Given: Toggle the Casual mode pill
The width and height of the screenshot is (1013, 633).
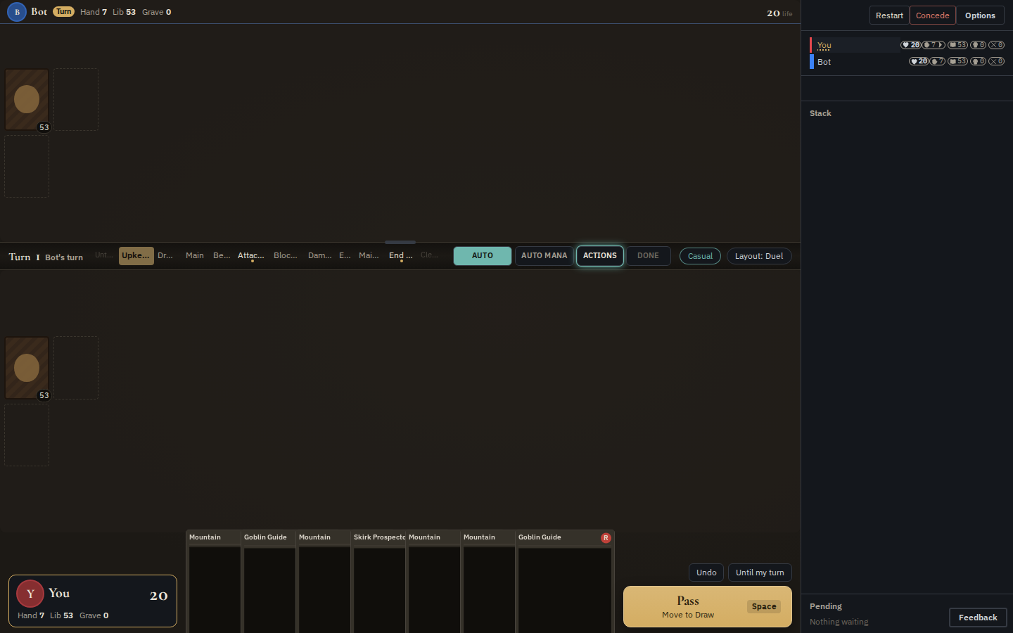Looking at the screenshot, I should pos(700,256).
